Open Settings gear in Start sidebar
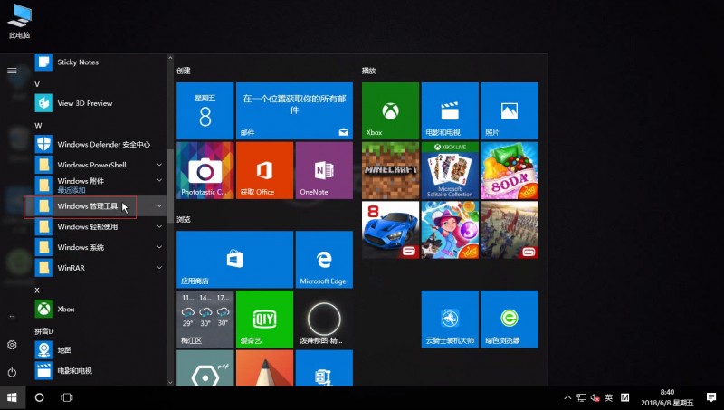The width and height of the screenshot is (724, 410). pos(12,345)
